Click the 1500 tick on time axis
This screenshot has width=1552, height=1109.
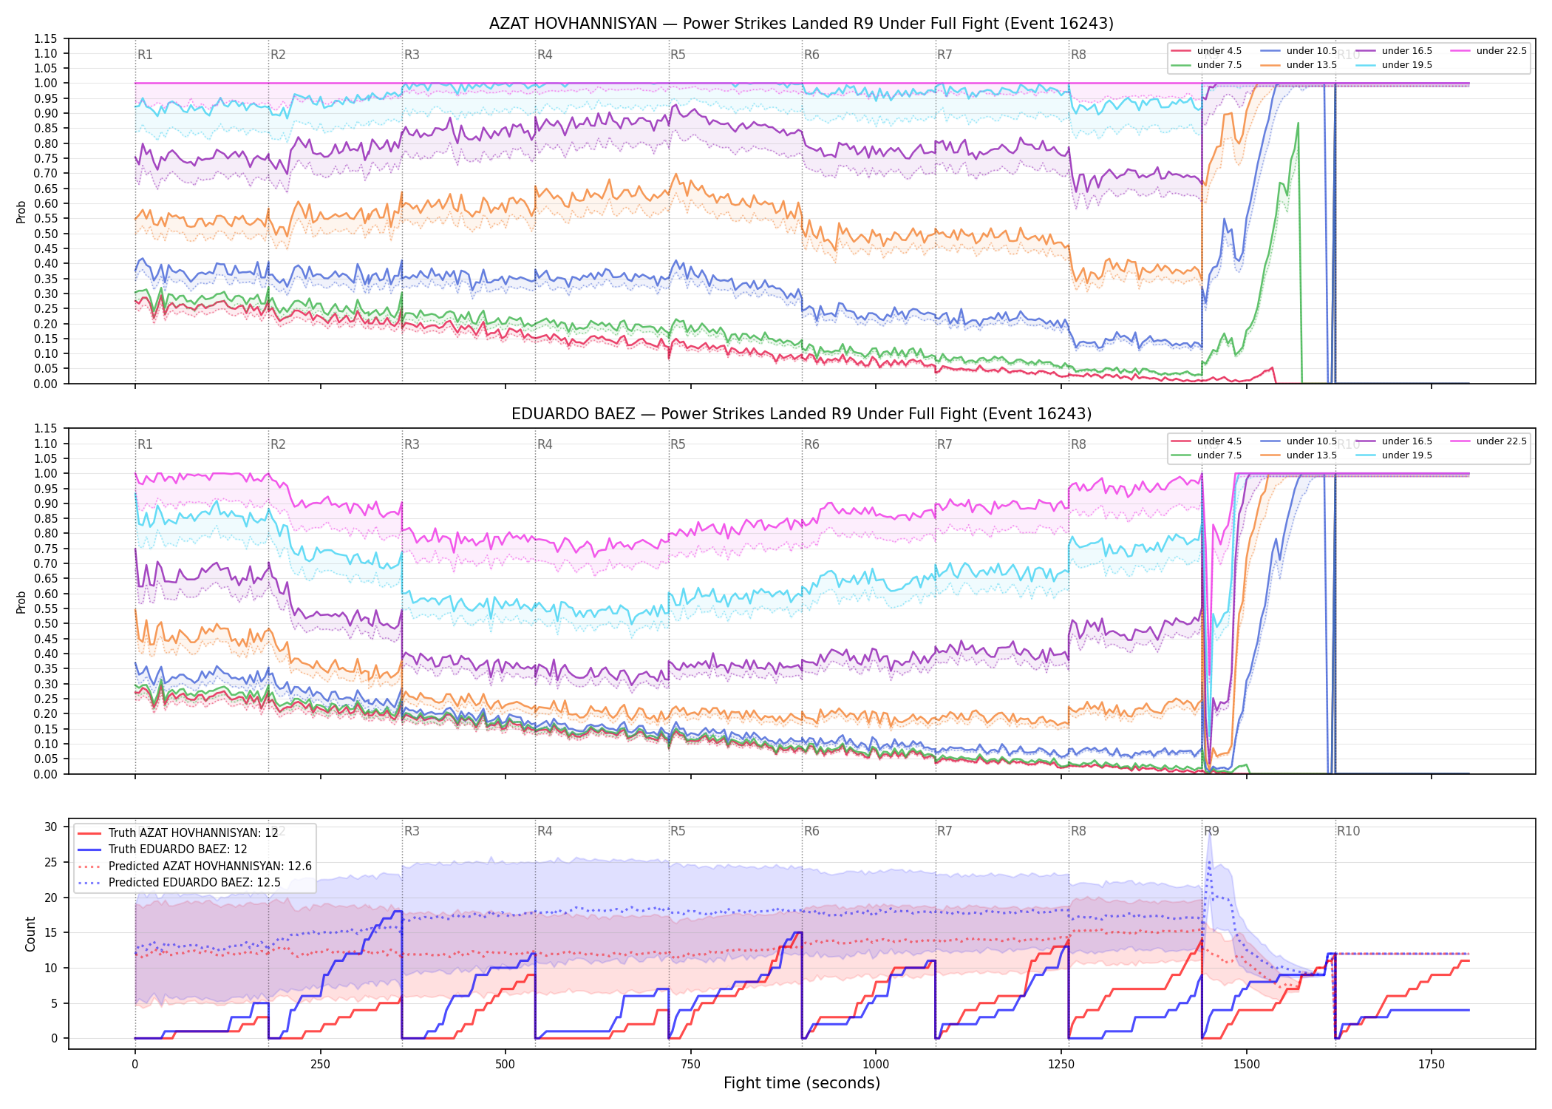pyautogui.click(x=1247, y=1065)
